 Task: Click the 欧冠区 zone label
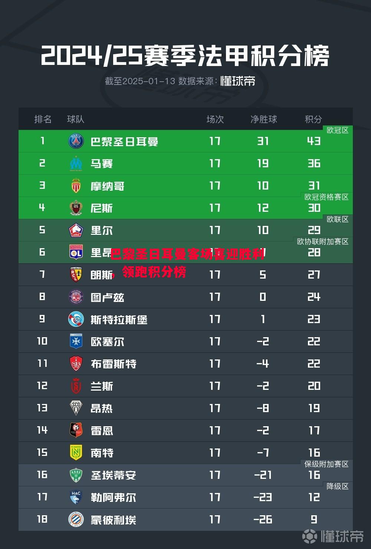[x=337, y=130]
